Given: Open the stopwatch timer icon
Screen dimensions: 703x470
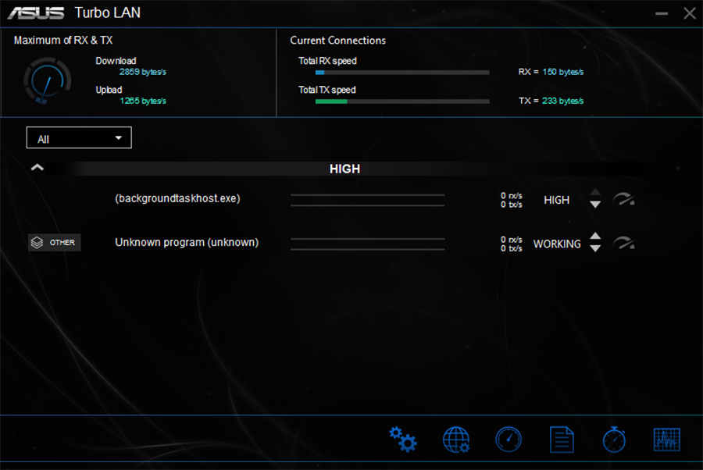Looking at the screenshot, I should click(x=614, y=440).
